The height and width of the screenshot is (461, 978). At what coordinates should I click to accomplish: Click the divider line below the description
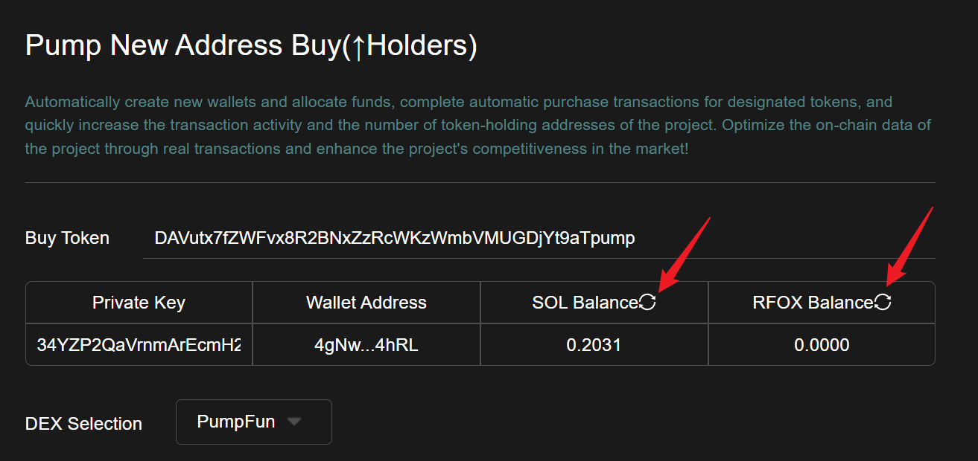pos(480,182)
